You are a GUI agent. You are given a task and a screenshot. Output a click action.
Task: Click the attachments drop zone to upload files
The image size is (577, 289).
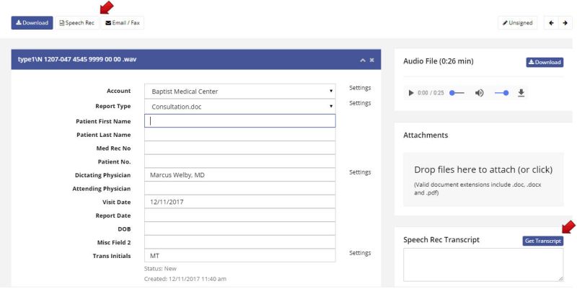click(x=483, y=179)
